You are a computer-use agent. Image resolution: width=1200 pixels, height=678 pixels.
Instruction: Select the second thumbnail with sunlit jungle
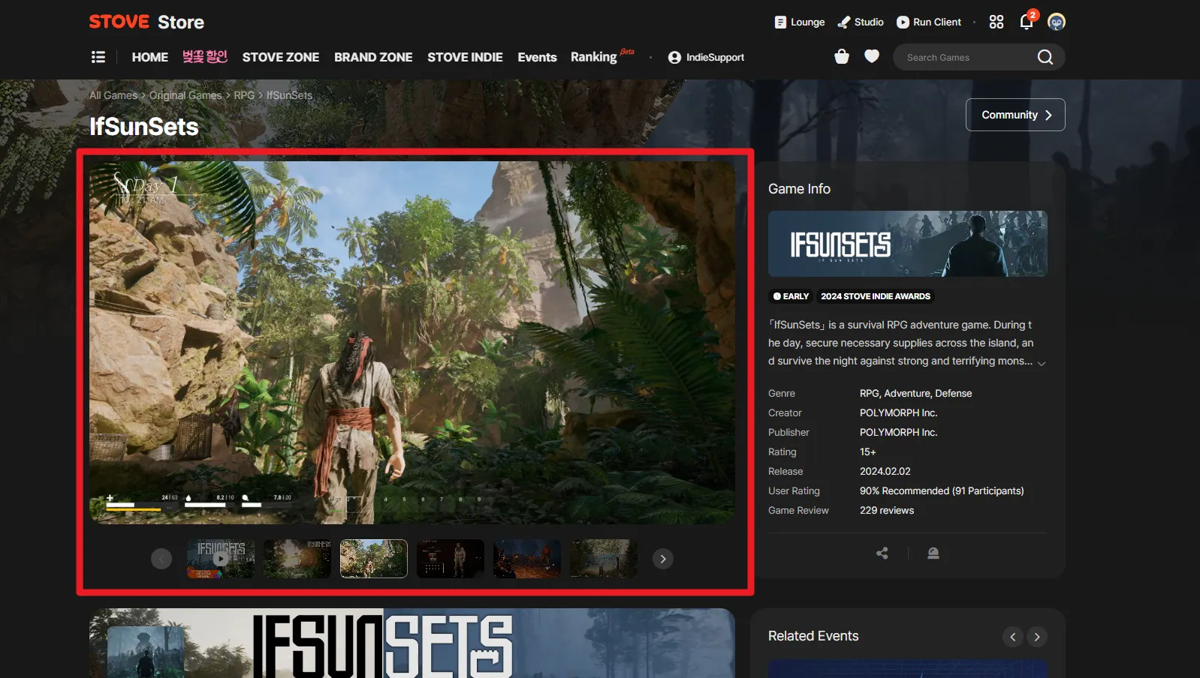click(297, 559)
